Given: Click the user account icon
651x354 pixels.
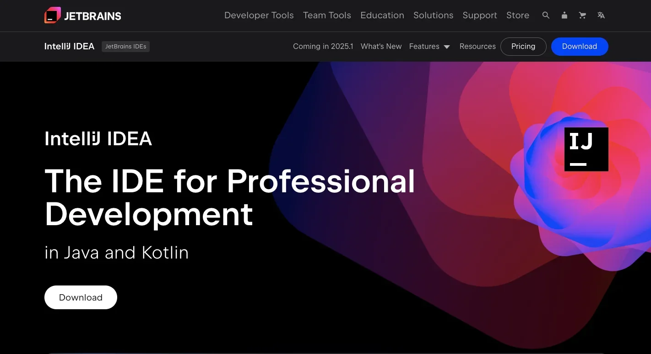Looking at the screenshot, I should pos(564,16).
